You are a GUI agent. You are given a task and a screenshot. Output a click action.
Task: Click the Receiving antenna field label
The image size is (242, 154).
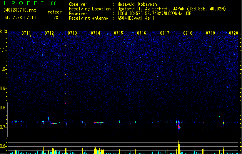(88, 18)
